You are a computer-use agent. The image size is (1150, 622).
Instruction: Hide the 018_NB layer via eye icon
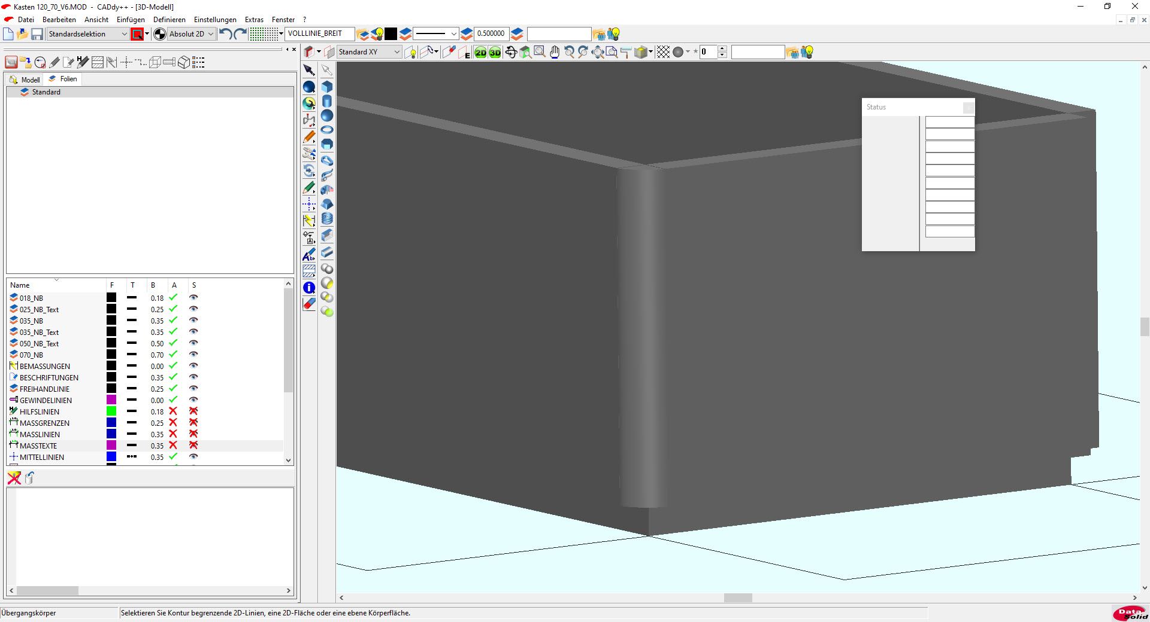[193, 298]
